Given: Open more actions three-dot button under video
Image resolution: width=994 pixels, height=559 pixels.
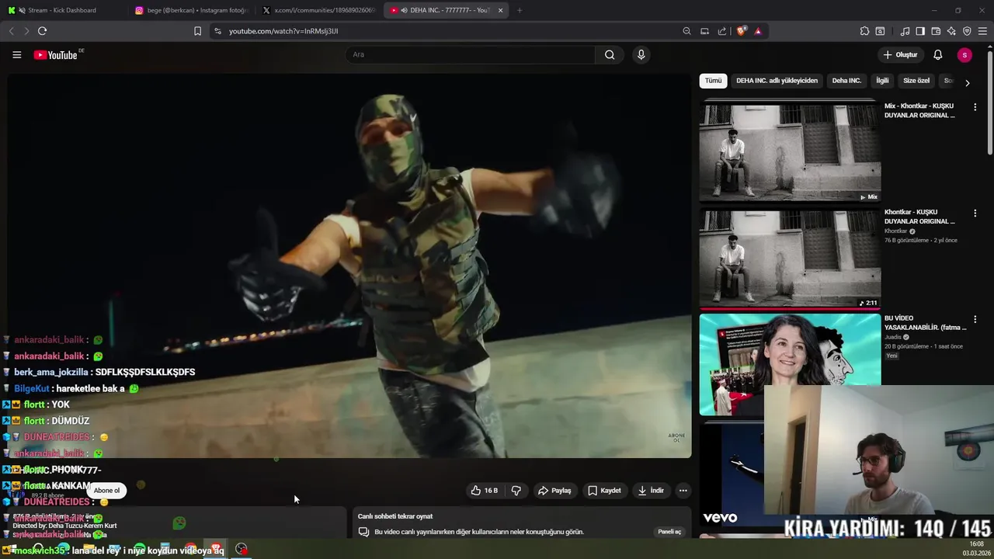Looking at the screenshot, I should click(x=683, y=491).
